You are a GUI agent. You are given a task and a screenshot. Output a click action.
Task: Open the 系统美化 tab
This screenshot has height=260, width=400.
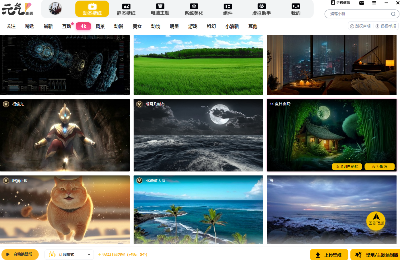(x=194, y=9)
